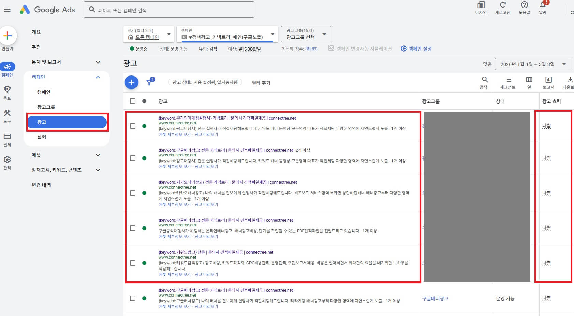Open the 추천 recommendations page
Viewport: 574px width, 316px height.
(36, 47)
